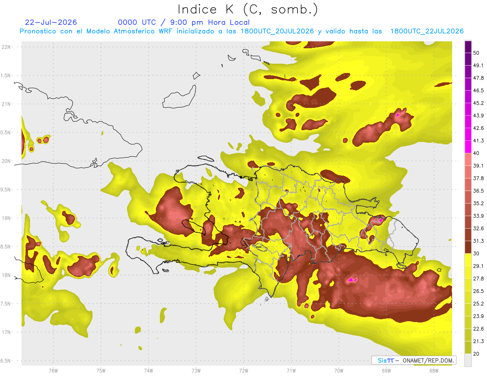Click the '19N' latitude axis label
487x376 pixels.
(x=7, y=218)
